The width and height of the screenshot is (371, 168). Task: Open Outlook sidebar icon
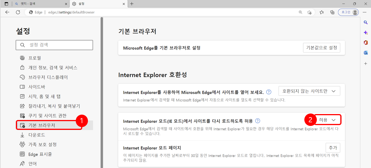pyautogui.click(x=366, y=53)
